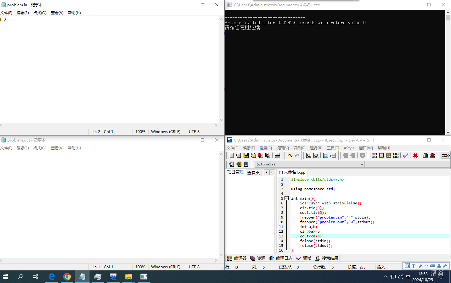Open Google Chrome from the taskbar
451x283 pixels.
point(67,277)
